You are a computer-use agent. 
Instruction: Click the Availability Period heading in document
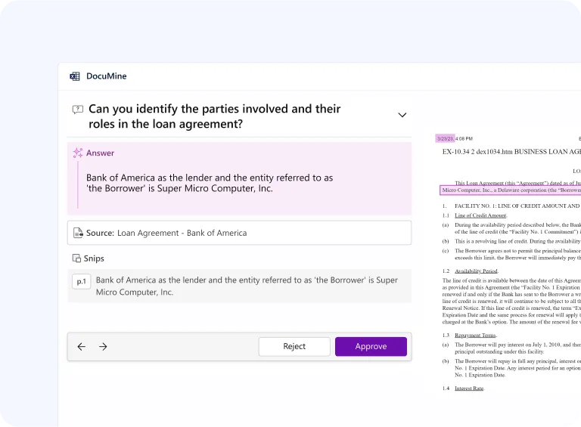coord(476,271)
